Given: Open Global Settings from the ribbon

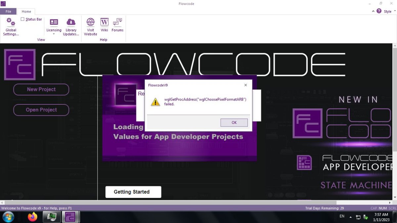Looking at the screenshot, I should tap(11, 26).
